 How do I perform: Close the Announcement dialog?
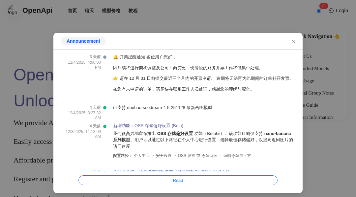294,42
